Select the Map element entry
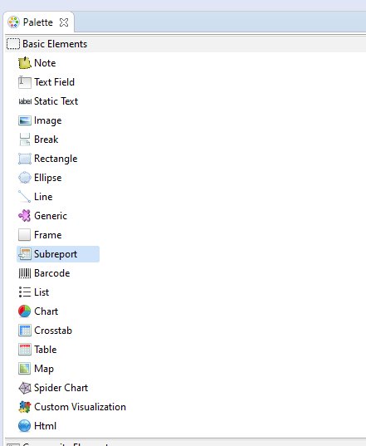Viewport: 366px width, 446px height. [36, 369]
